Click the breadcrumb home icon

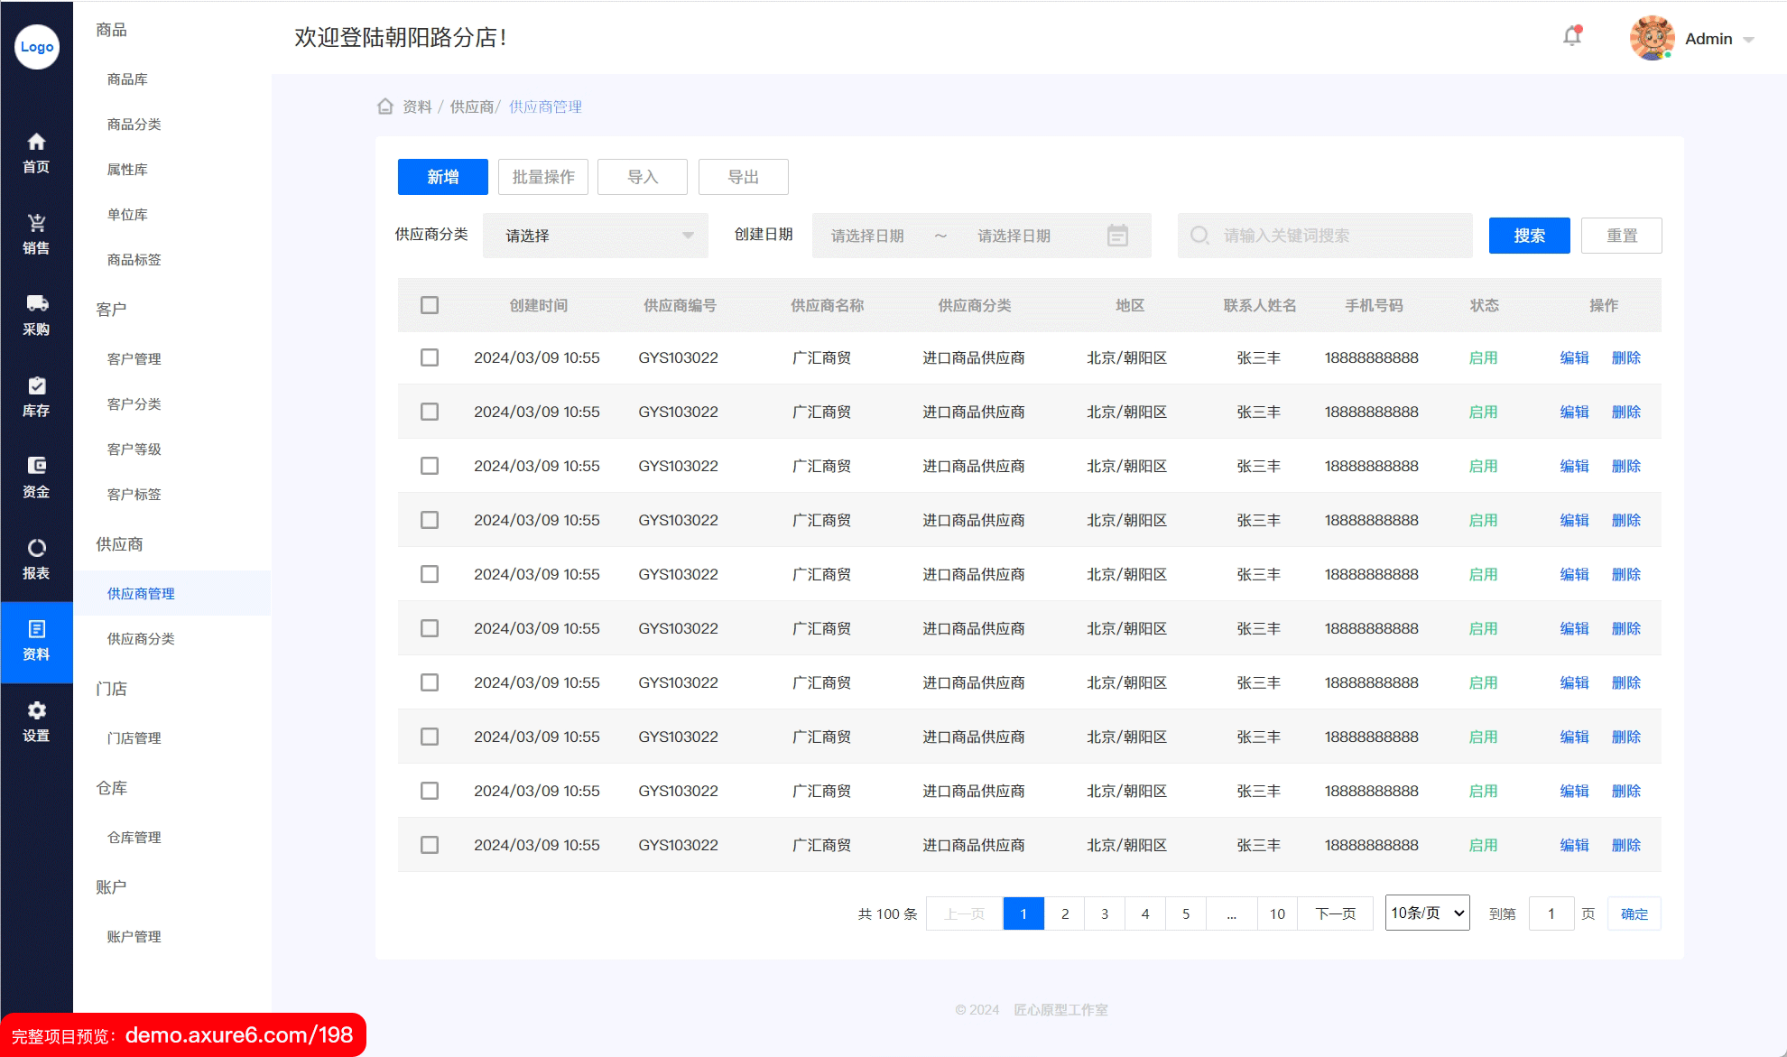385,107
